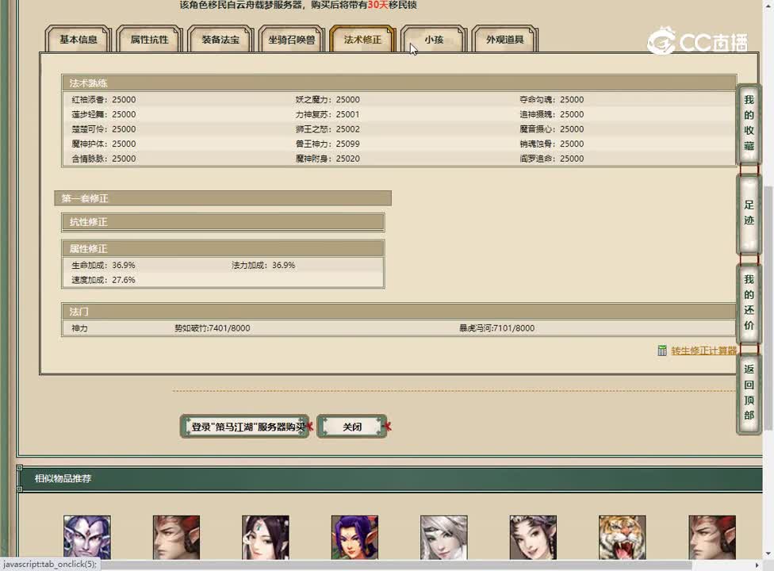774x571 pixels.
Task: Click the 第一套修正 section header
Action: 223,198
